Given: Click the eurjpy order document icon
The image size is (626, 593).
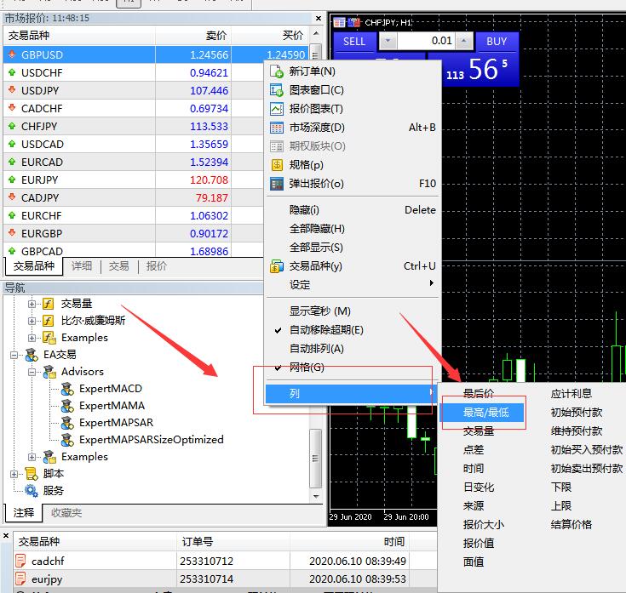Looking at the screenshot, I should point(20,579).
